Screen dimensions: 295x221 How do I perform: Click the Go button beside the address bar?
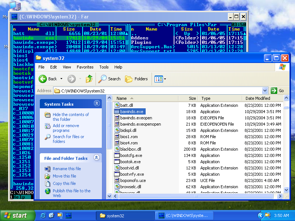click(277, 91)
